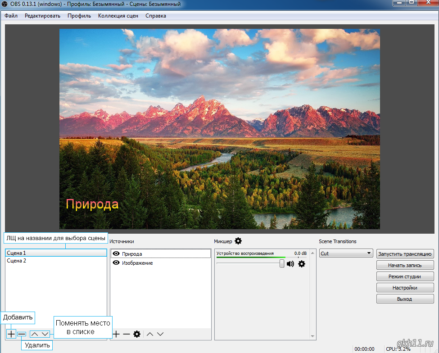
Task: Open Настройки button
Action: (405, 288)
